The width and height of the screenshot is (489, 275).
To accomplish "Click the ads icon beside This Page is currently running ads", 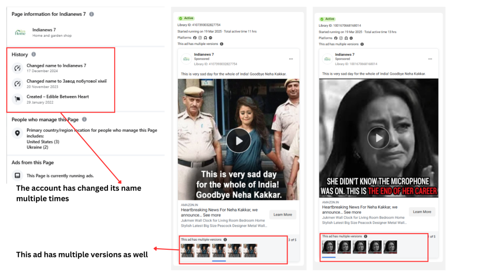I will (x=18, y=176).
